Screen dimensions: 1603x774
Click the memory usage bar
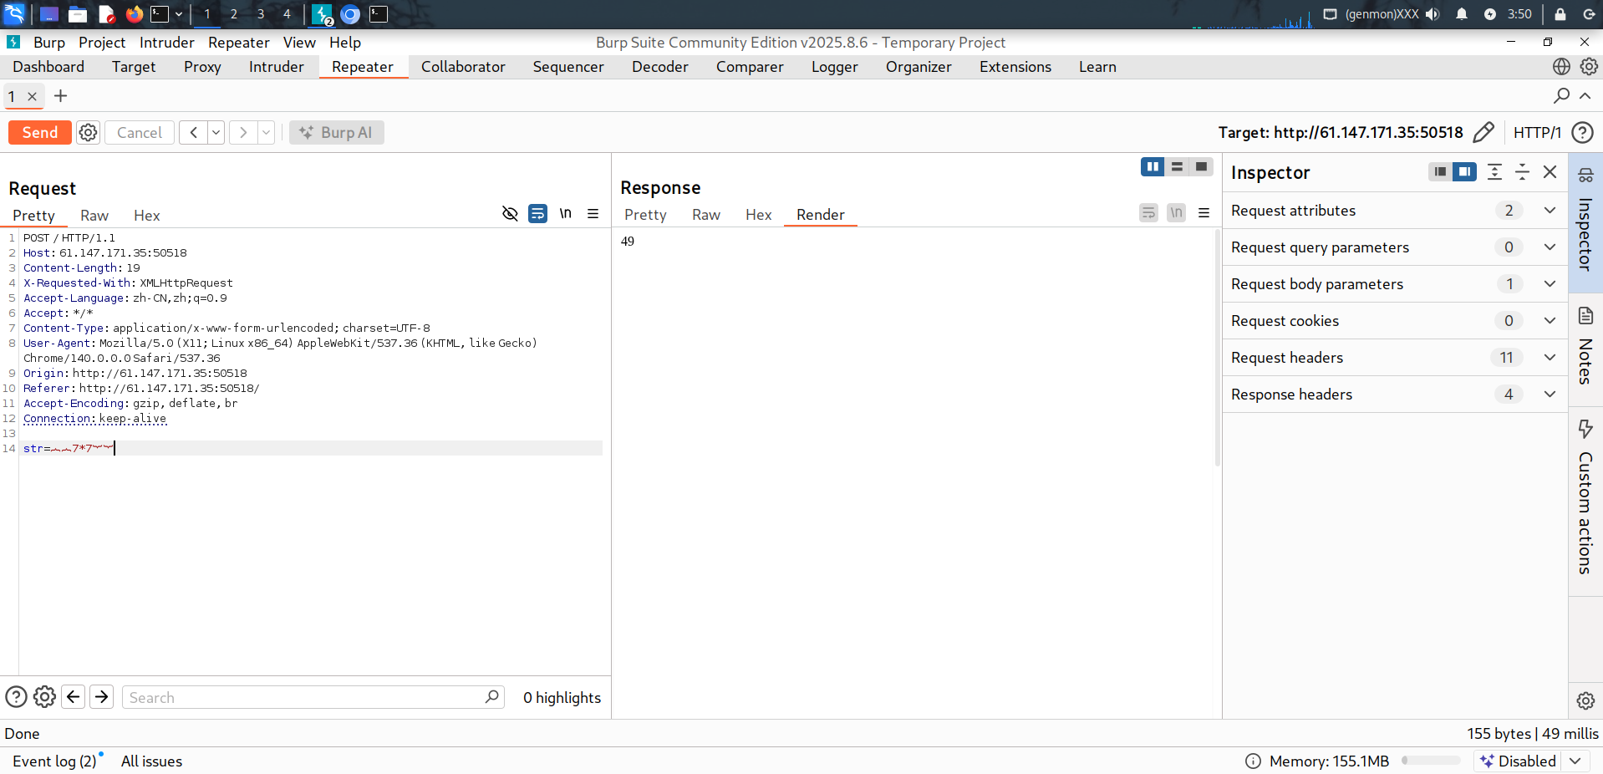(1431, 761)
